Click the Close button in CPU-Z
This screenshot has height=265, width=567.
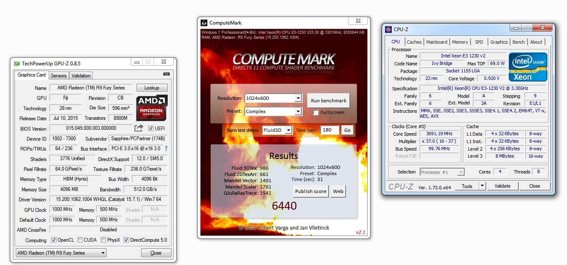[x=535, y=186]
